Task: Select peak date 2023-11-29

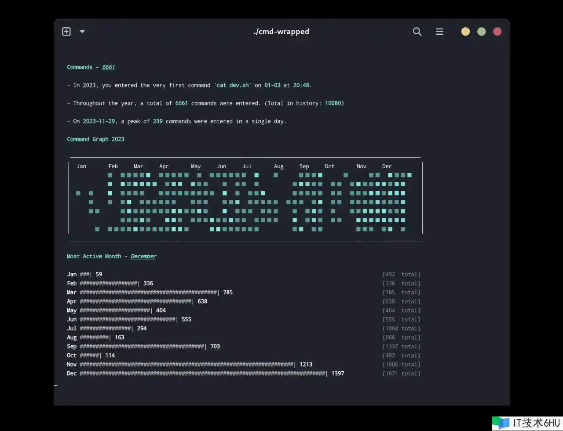Action: pos(99,121)
